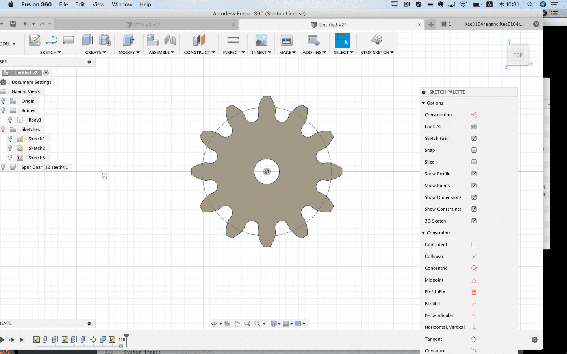567x354 pixels.
Task: Apply the Fix/UnFix lock constraint
Action: pyautogui.click(x=474, y=292)
